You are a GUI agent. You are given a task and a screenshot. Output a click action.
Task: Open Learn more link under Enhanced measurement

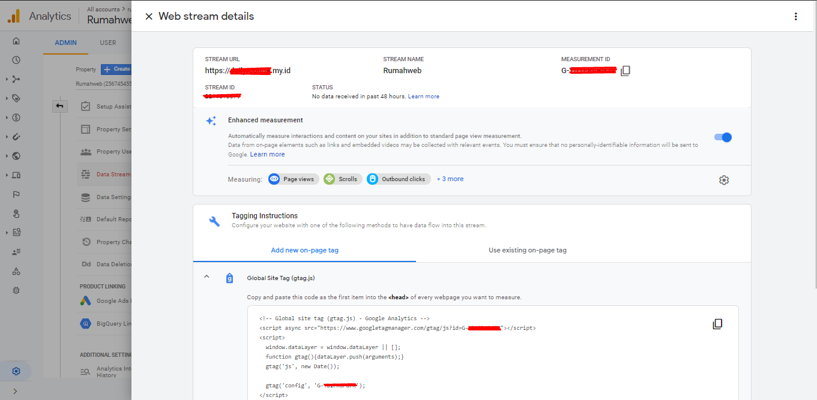[x=268, y=155]
